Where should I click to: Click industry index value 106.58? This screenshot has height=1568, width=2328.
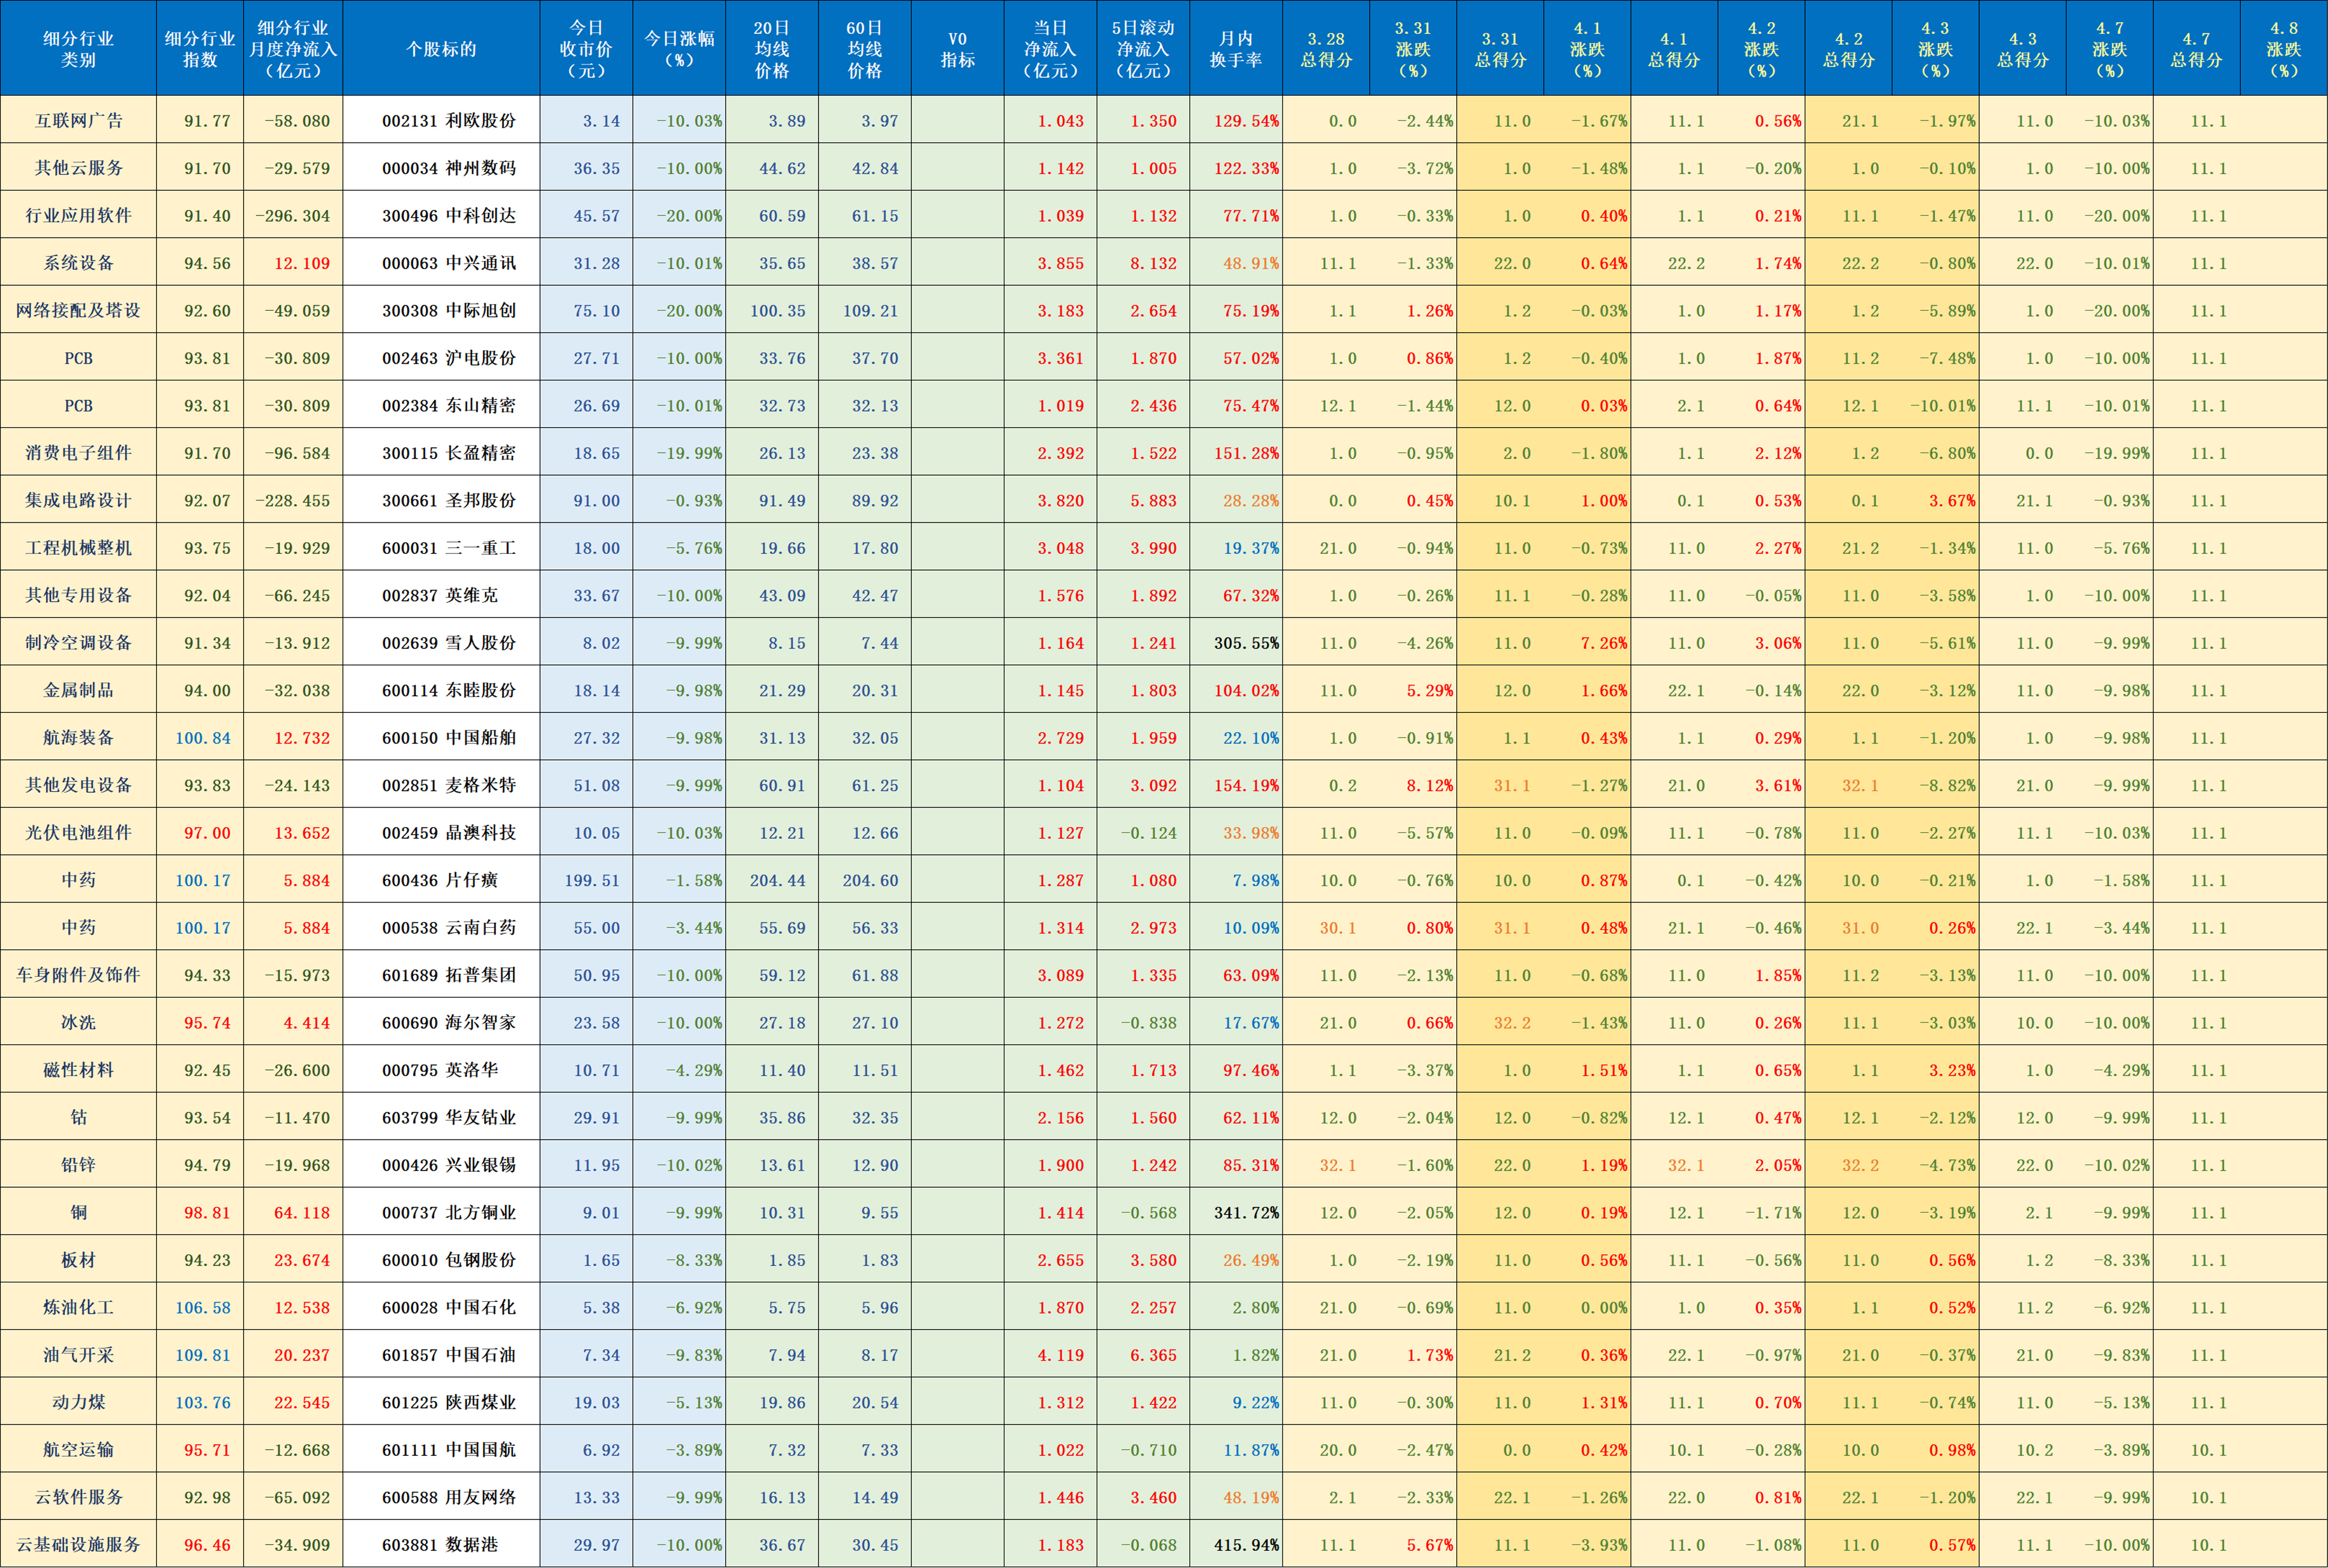(x=203, y=1308)
